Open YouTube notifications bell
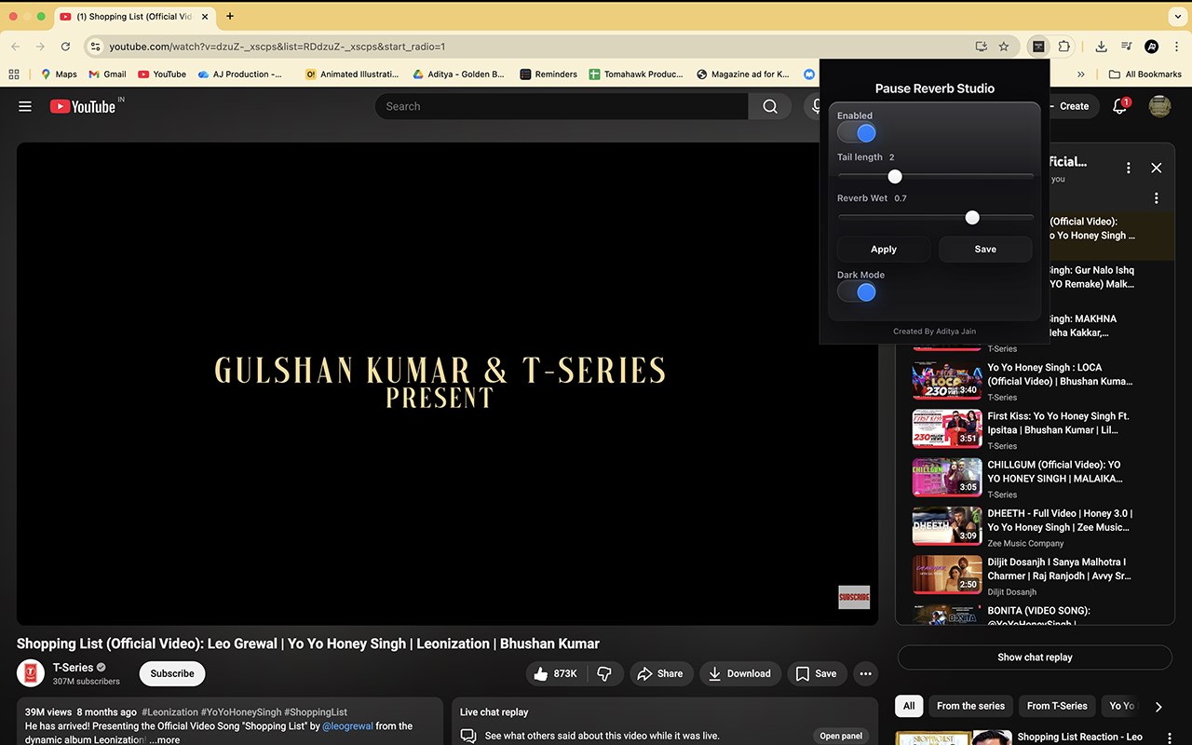 pyautogui.click(x=1120, y=106)
